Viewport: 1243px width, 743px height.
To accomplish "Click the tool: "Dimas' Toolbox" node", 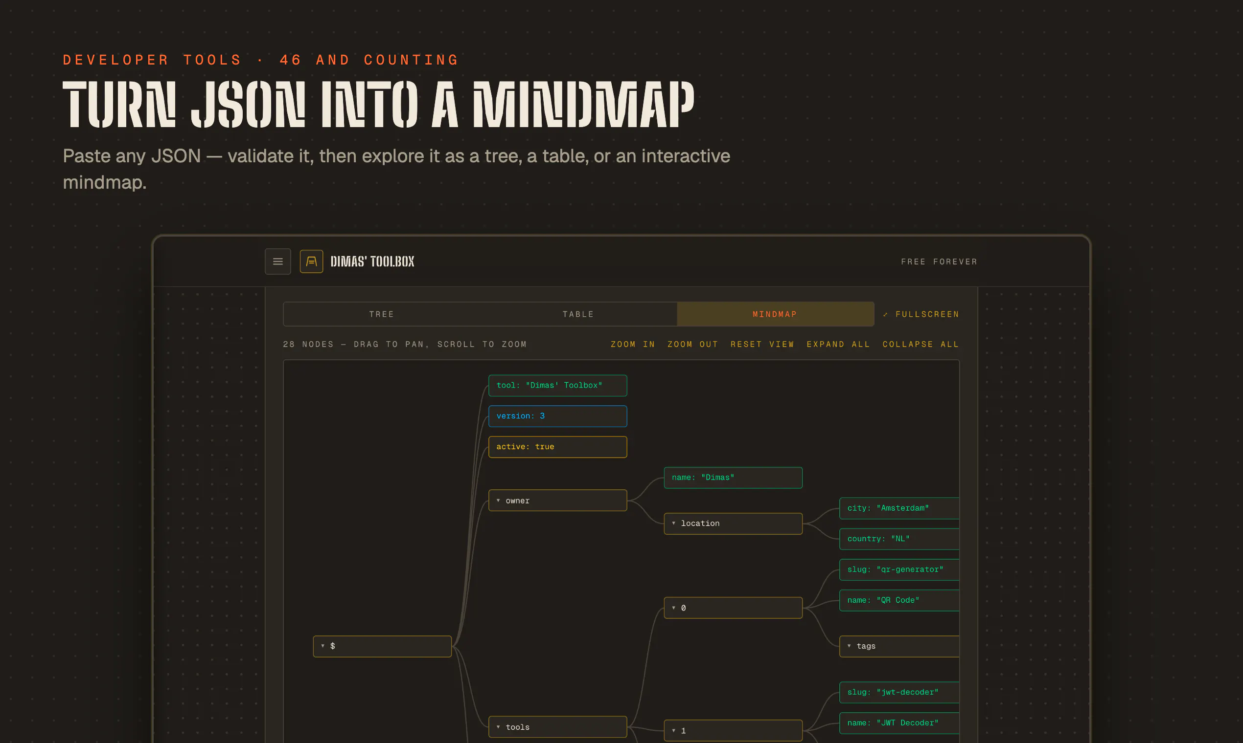I will (558, 386).
